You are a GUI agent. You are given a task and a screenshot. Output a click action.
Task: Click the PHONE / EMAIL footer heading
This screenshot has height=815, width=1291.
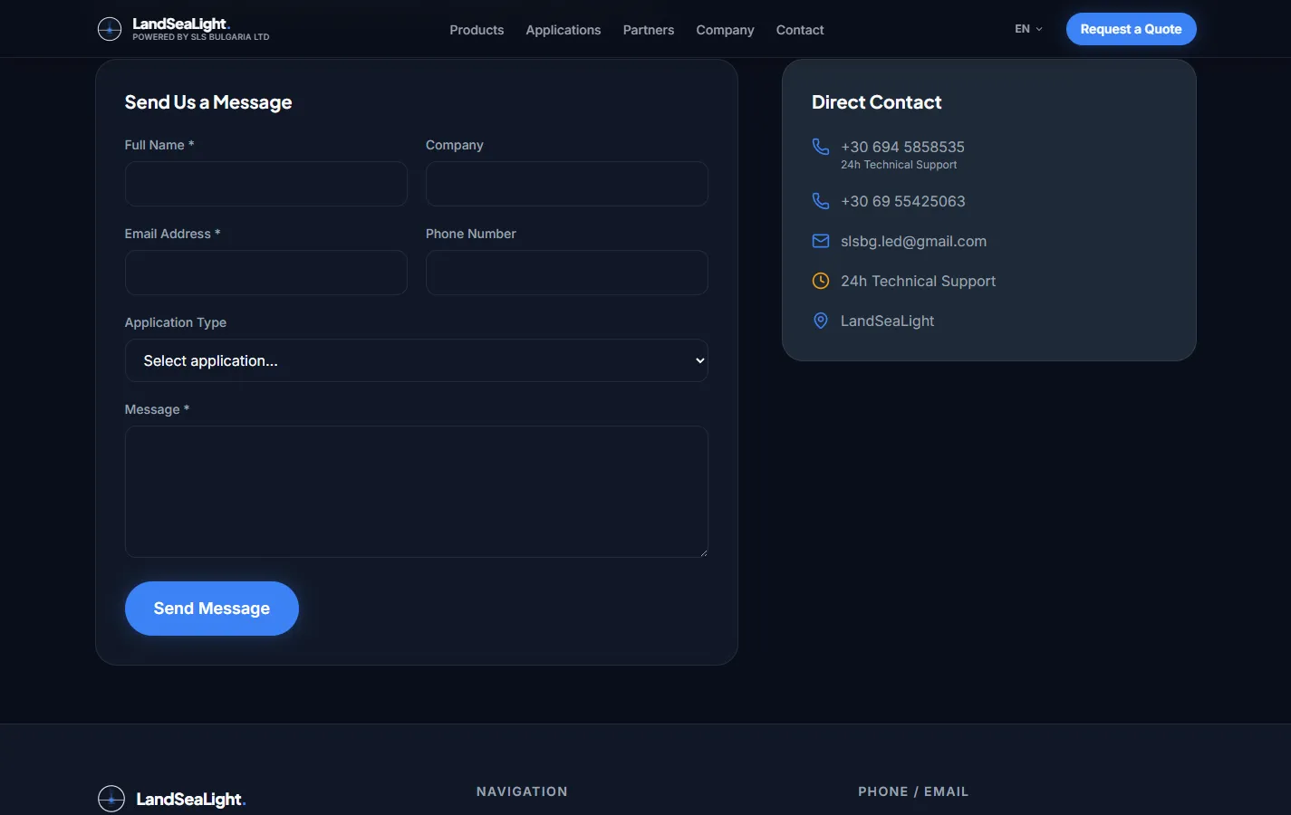pyautogui.click(x=913, y=791)
